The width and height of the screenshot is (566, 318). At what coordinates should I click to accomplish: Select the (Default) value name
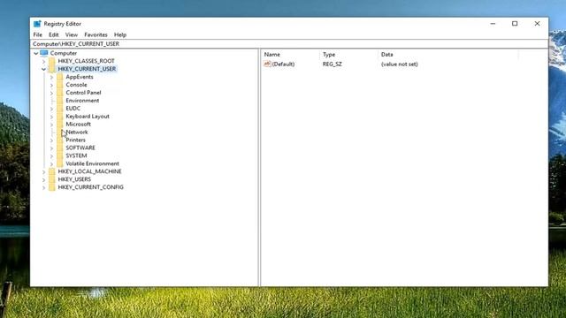(x=283, y=64)
